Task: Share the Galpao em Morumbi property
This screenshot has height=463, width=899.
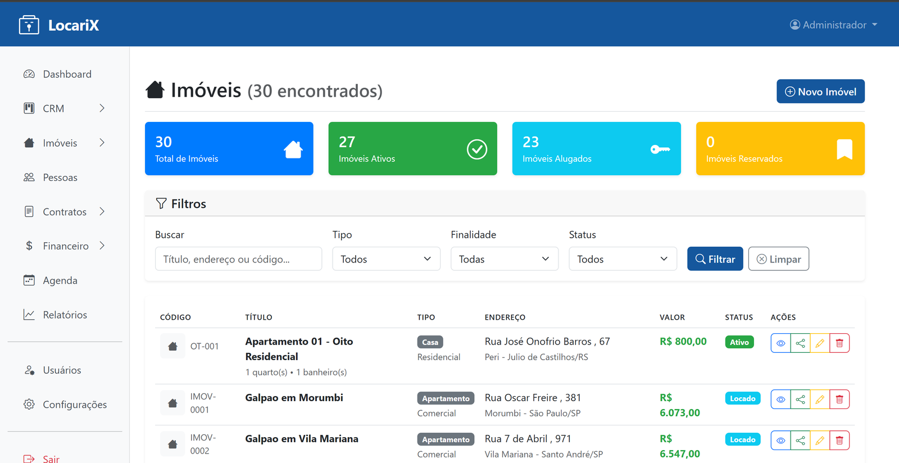Action: click(800, 400)
